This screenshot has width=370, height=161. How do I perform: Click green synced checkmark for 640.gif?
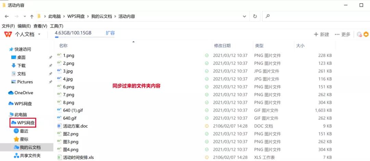point(207,118)
